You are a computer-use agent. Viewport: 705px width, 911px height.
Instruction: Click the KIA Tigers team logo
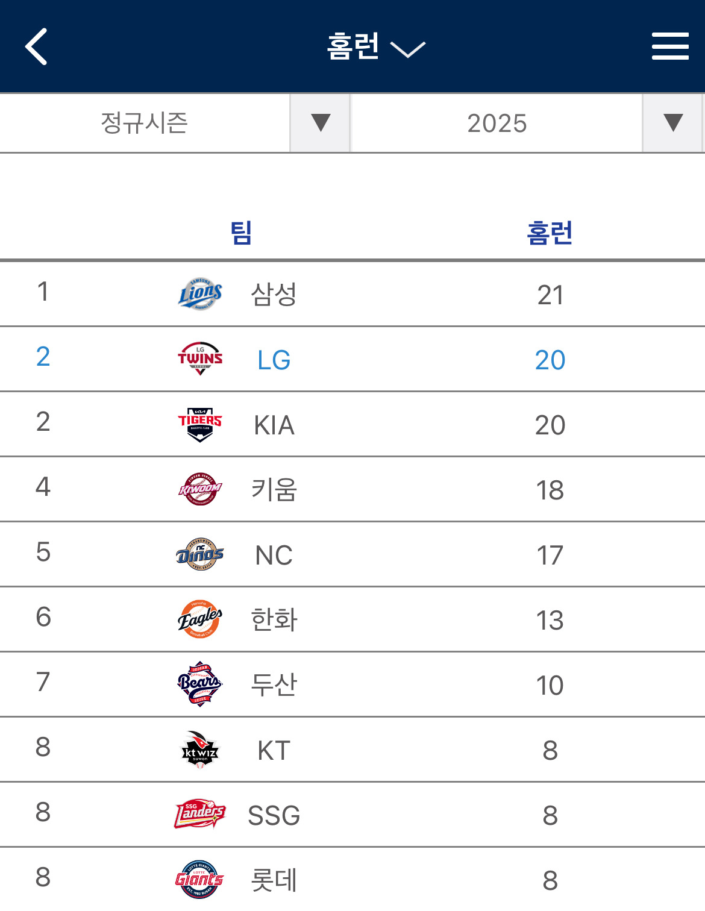200,424
